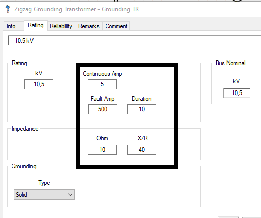The height and width of the screenshot is (218, 261).
Task: Edit the Fault Amp value 500
Action: (x=103, y=109)
